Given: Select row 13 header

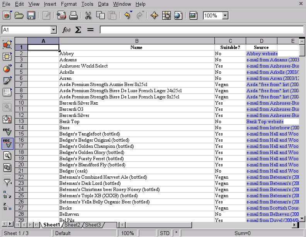Looking at the screenshot, I should click(x=21, y=122).
